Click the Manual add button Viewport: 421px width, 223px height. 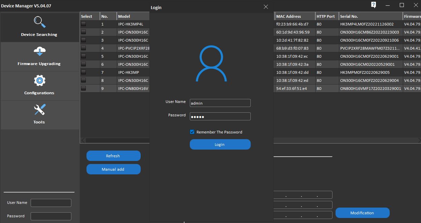coord(113,169)
